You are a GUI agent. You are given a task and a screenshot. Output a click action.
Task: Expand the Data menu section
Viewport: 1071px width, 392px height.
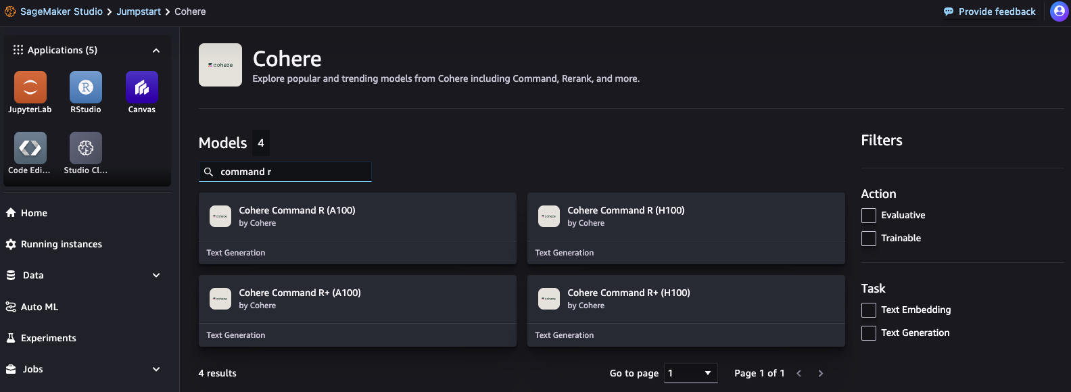[156, 275]
